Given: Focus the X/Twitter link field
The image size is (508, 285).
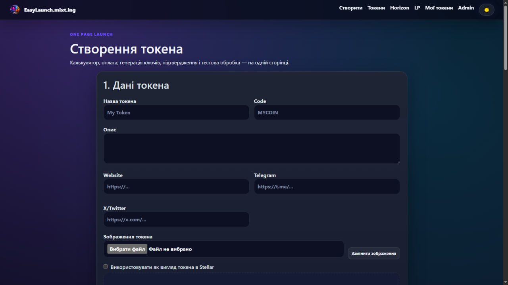Looking at the screenshot, I should [176, 219].
